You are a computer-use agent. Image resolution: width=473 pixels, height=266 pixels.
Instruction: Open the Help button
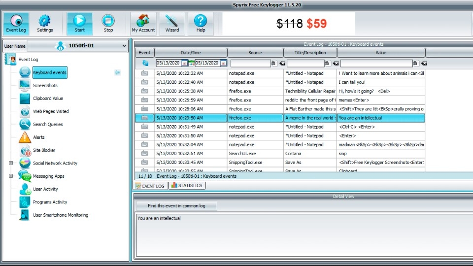(x=201, y=24)
